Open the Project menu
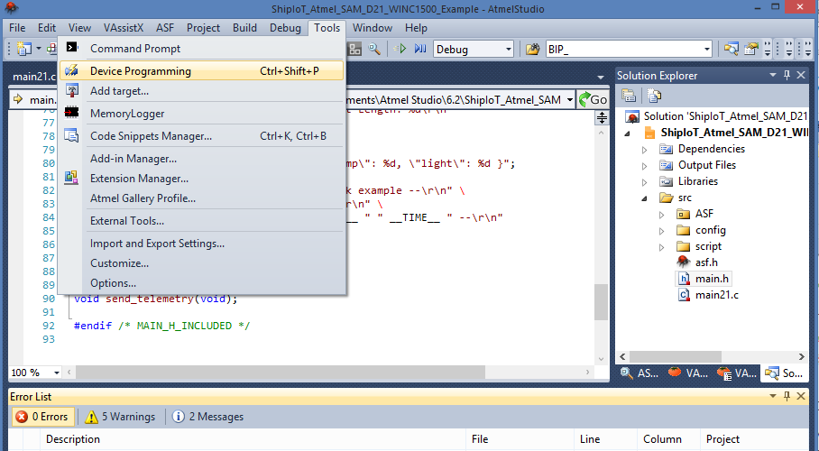 point(203,28)
